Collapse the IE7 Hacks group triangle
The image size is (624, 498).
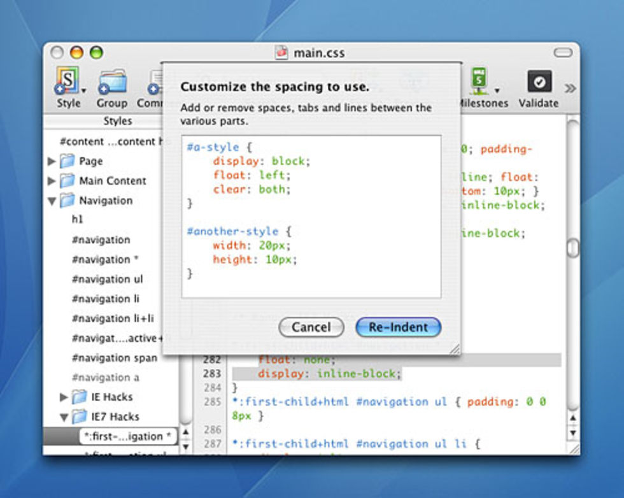pos(64,417)
